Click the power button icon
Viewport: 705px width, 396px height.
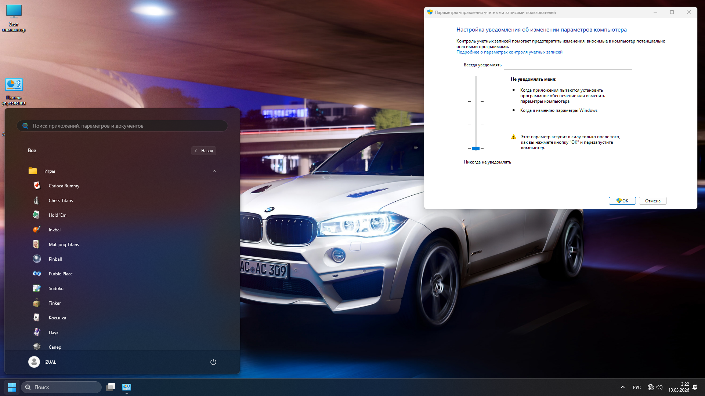tap(213, 362)
